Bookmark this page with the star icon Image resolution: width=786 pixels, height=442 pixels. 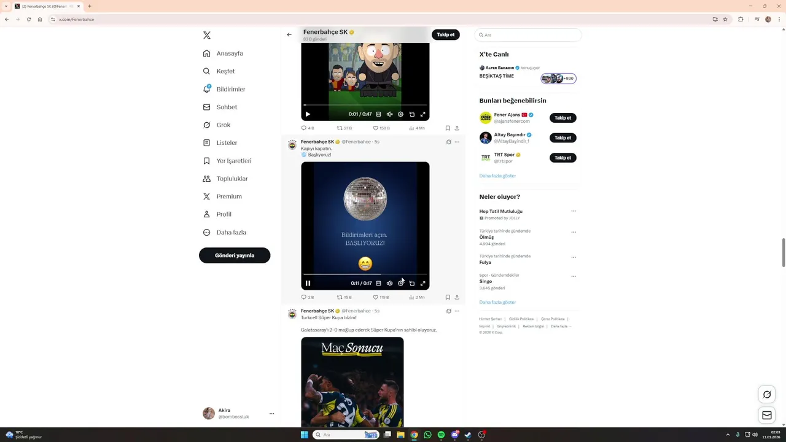(x=725, y=19)
